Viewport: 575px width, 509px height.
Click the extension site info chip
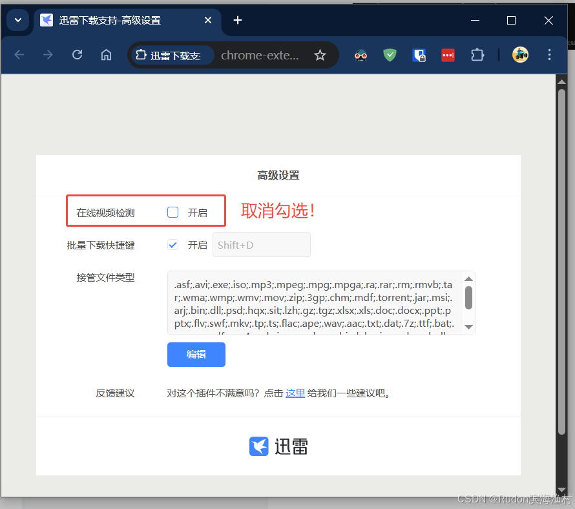click(172, 56)
